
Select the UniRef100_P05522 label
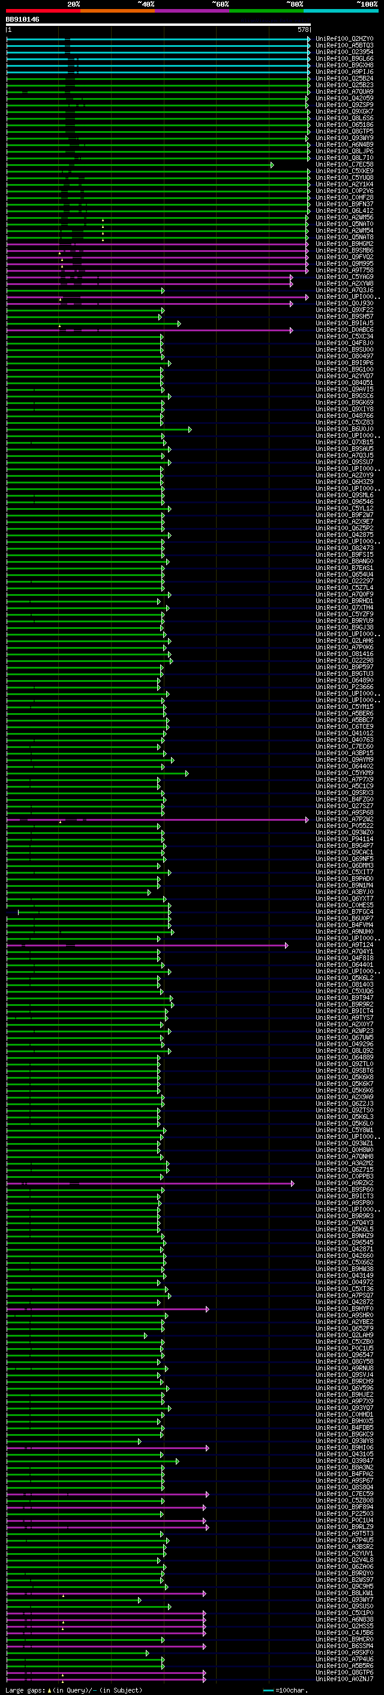(344, 826)
